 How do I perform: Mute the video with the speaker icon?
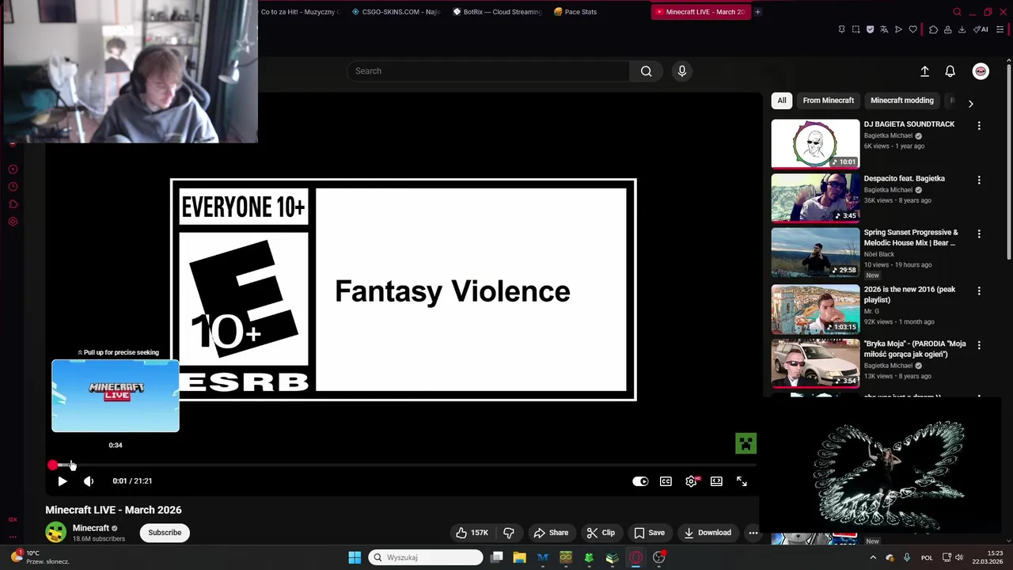[x=89, y=481]
